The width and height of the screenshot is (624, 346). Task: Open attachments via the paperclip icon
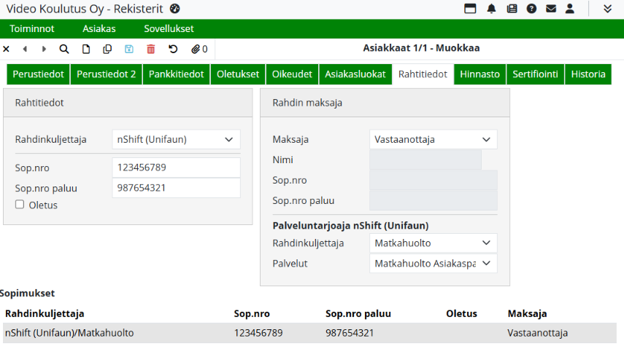click(x=199, y=49)
